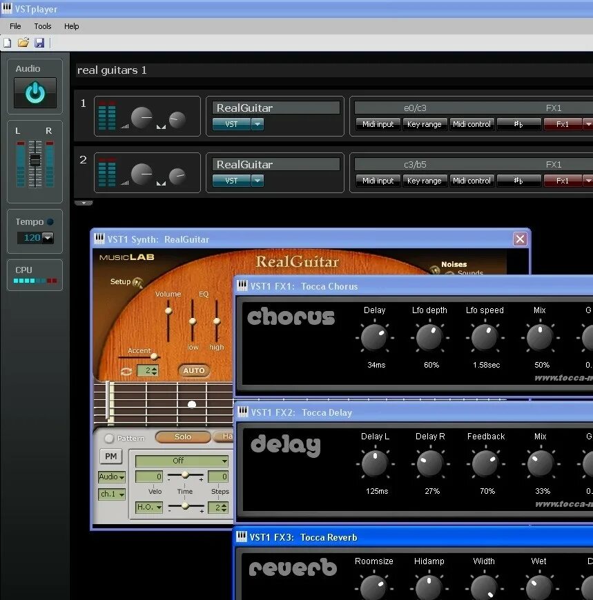593x600 pixels.
Task: Open channel 1 Fx1 dropdown arrow
Action: [x=588, y=124]
